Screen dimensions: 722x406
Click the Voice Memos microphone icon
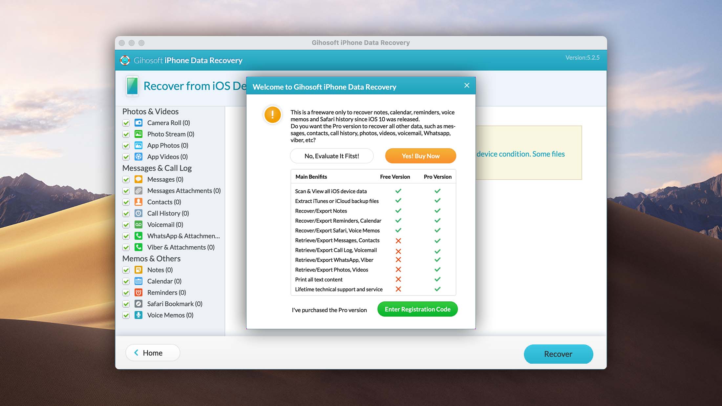point(138,315)
